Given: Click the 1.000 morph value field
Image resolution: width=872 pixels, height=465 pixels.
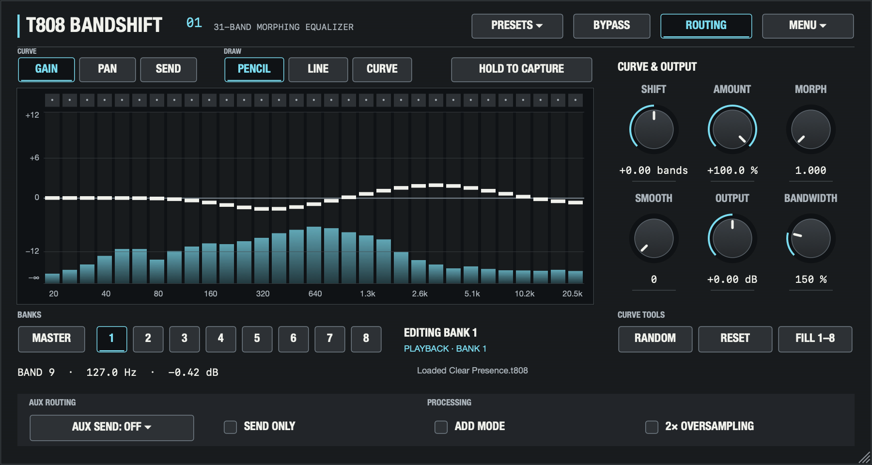Looking at the screenshot, I should pos(810,170).
